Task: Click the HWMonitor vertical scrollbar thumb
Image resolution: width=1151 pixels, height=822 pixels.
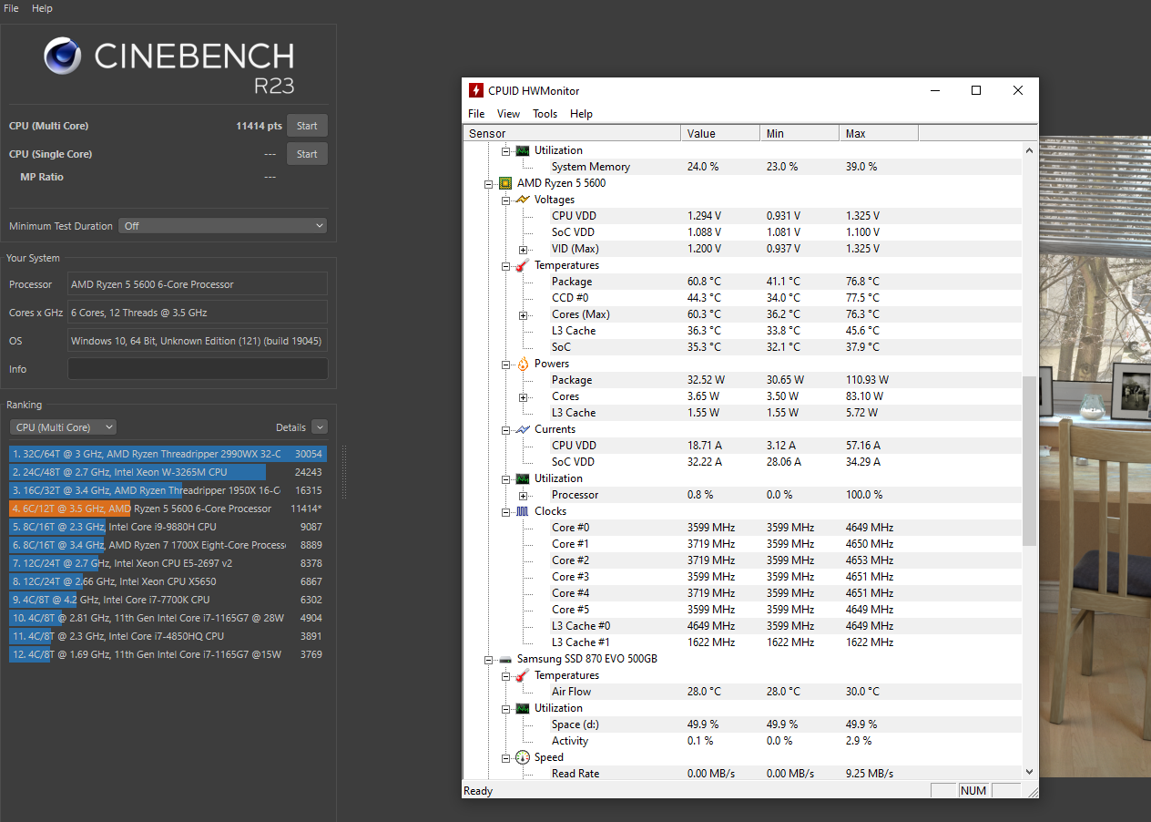Action: [x=1030, y=461]
